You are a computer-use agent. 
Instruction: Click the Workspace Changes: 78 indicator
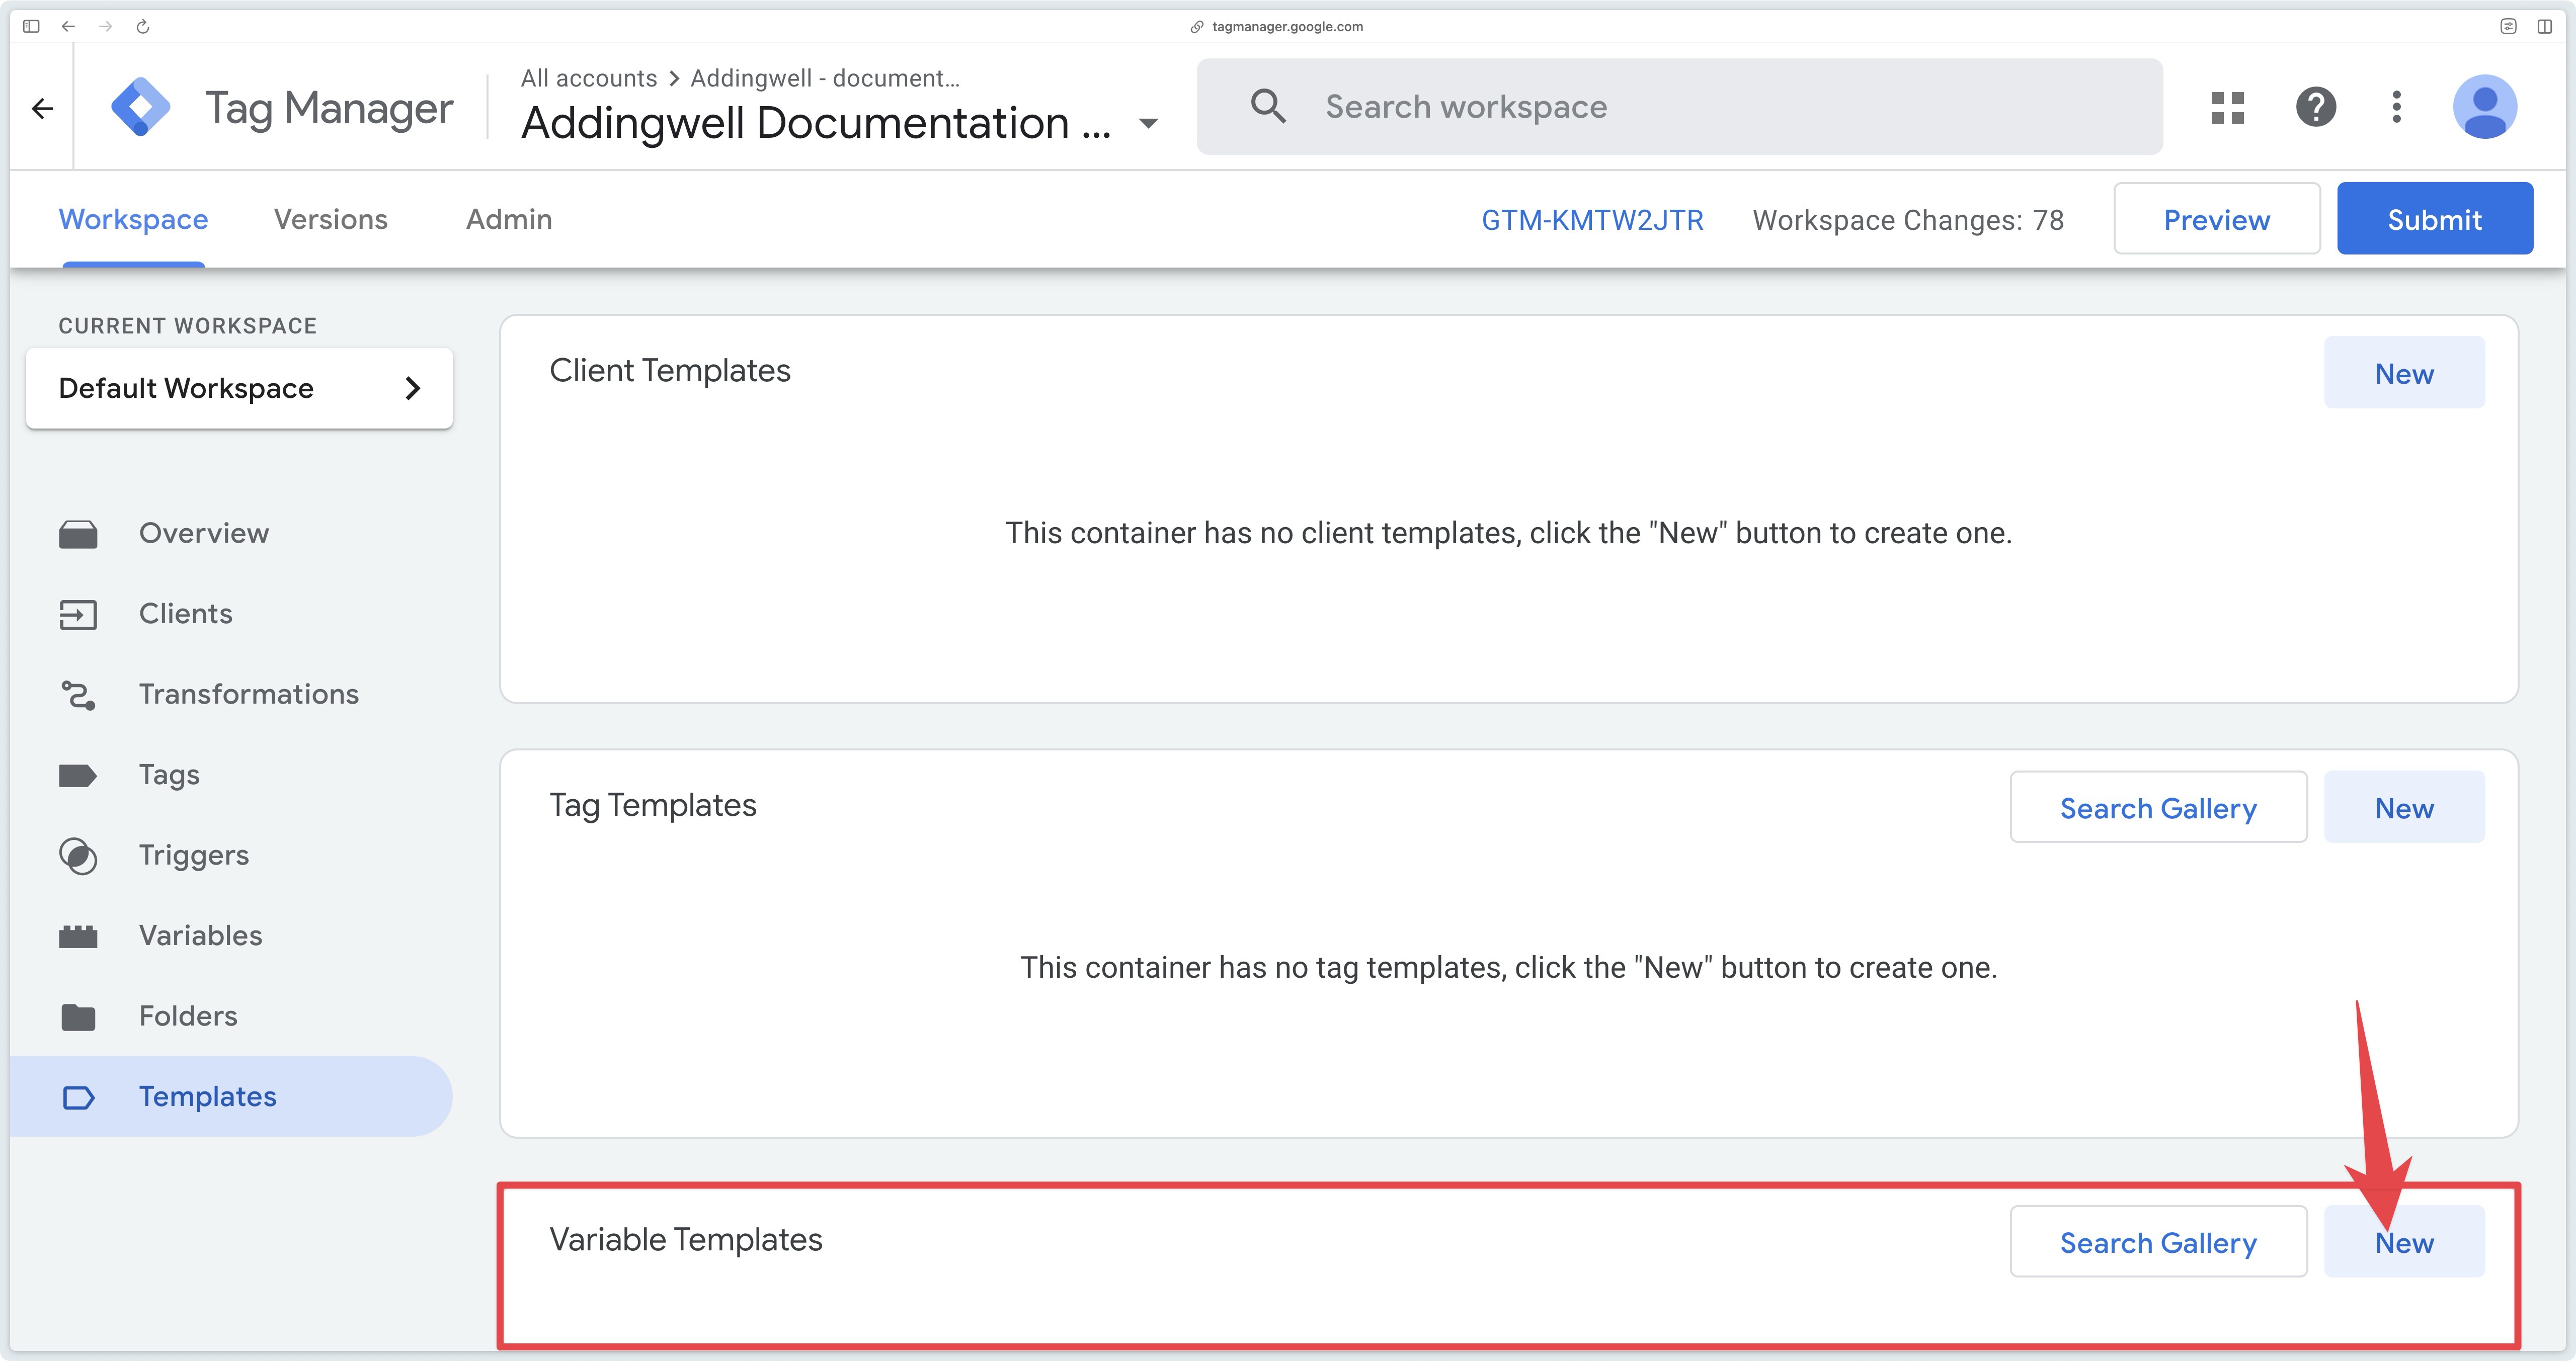(x=1908, y=220)
